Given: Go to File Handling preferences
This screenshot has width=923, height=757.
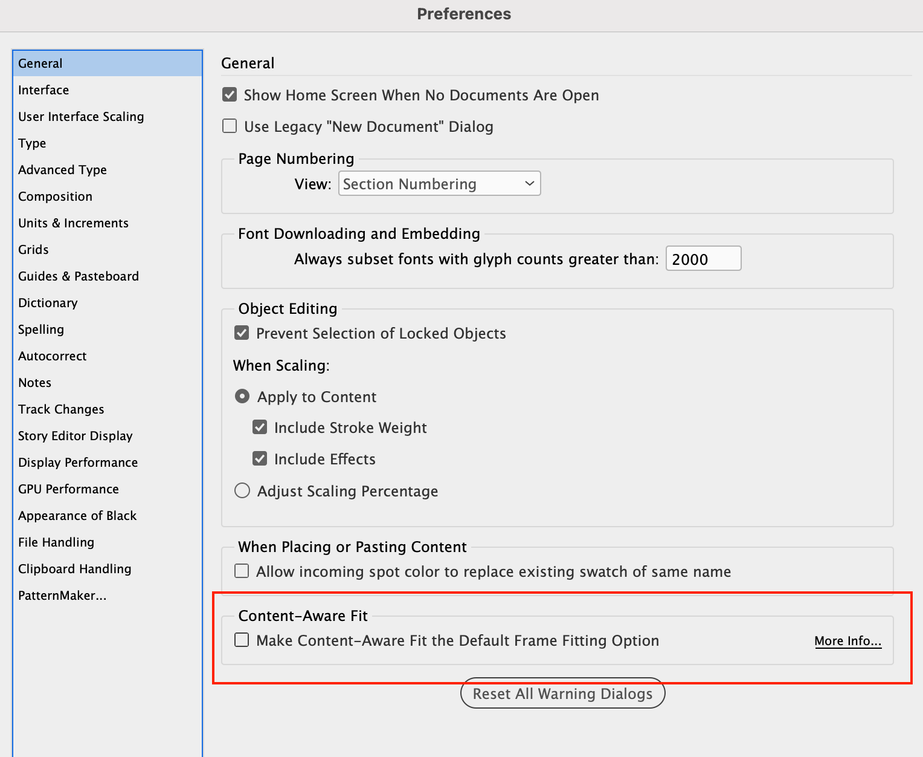Looking at the screenshot, I should (108, 542).
